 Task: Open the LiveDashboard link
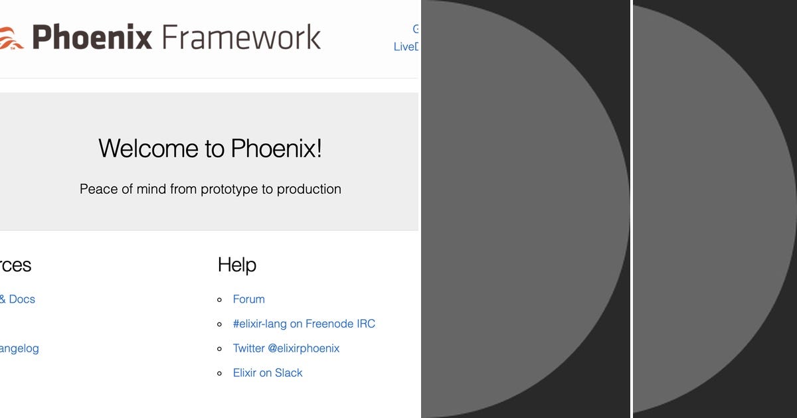click(406, 46)
